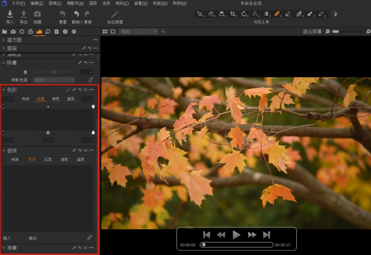Viewport: 371px width, 255px height.
Task: Select the arrow pointer cursor tool
Action: coord(200,14)
